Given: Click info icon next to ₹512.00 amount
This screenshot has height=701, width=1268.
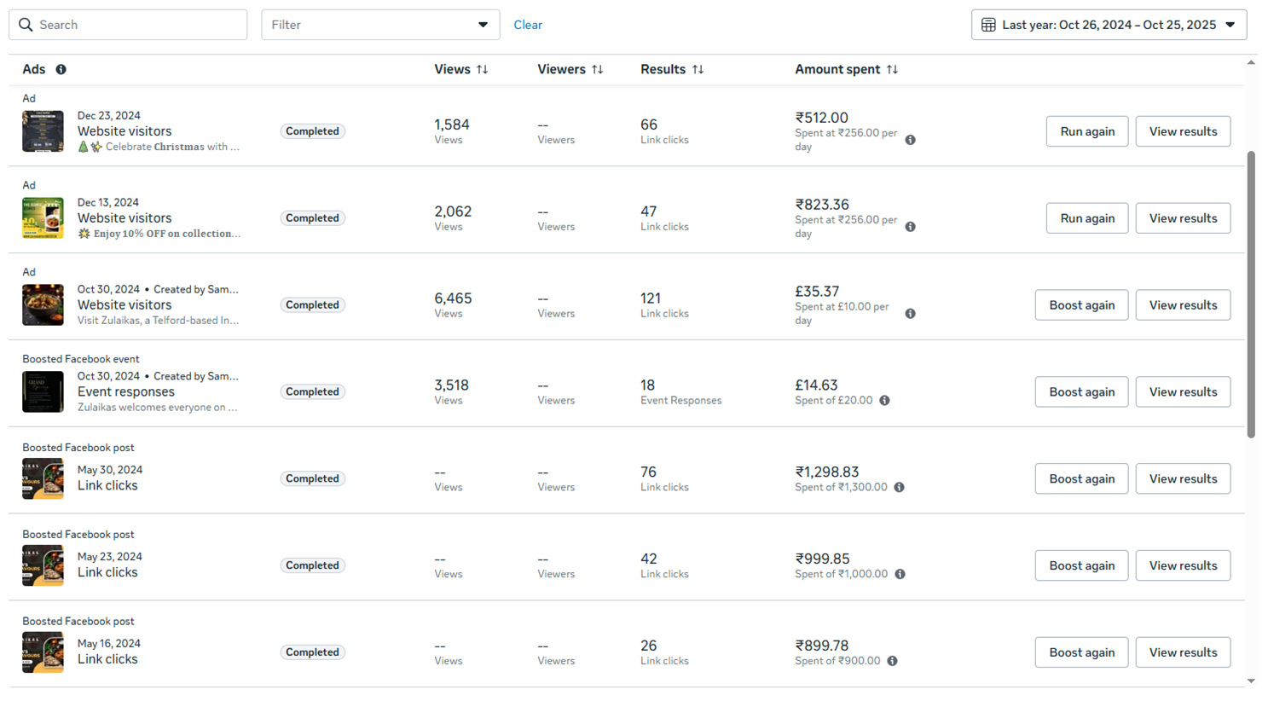Looking at the screenshot, I should click(x=910, y=140).
